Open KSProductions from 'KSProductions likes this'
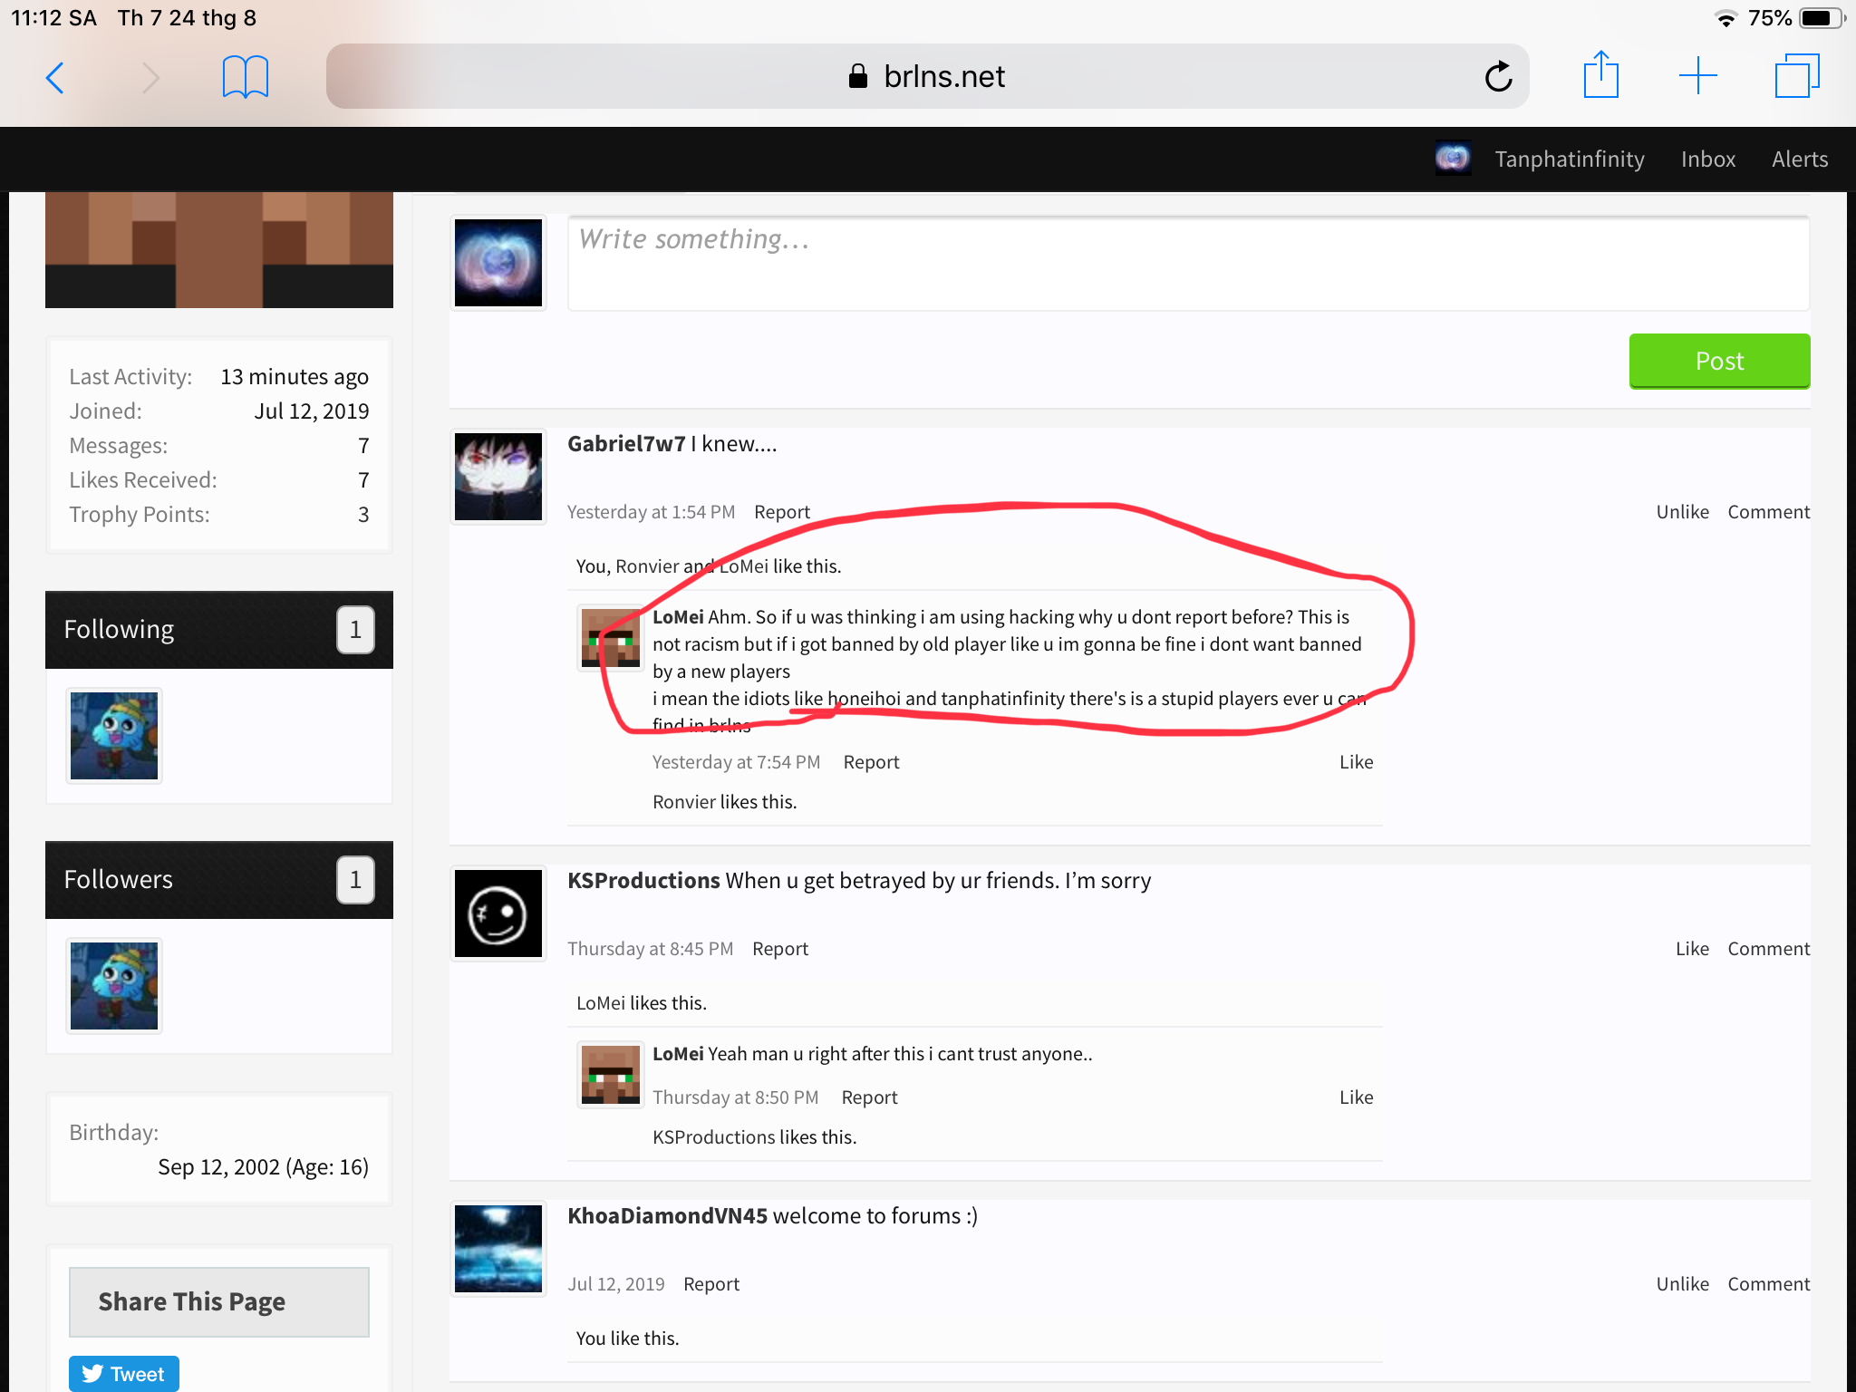1856x1392 pixels. click(713, 1137)
